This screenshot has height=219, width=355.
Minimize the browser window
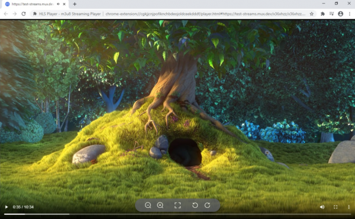[x=324, y=4]
